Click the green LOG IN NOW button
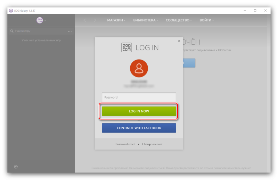Image resolution: width=278 pixels, height=180 pixels. tap(139, 111)
